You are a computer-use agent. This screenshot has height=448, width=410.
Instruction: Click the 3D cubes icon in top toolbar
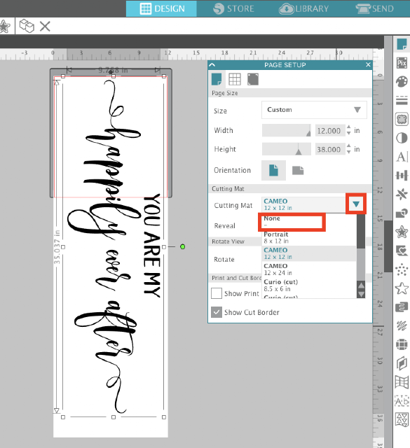(x=27, y=26)
